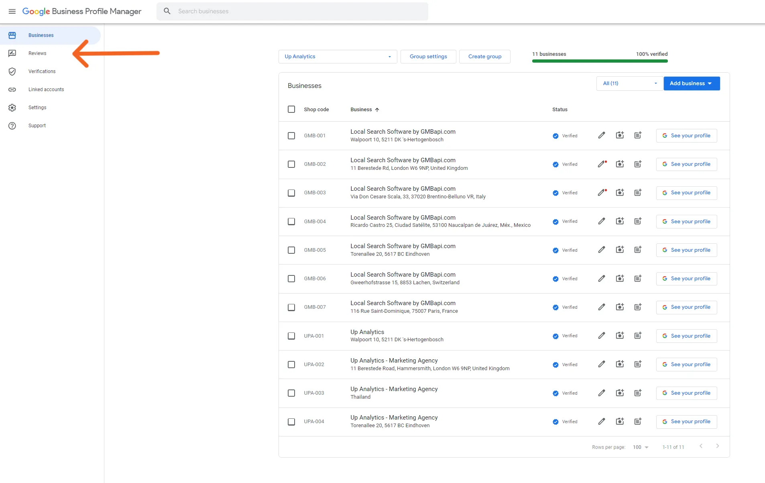Create post for GMB-006 Switzerland listing

click(x=638, y=279)
